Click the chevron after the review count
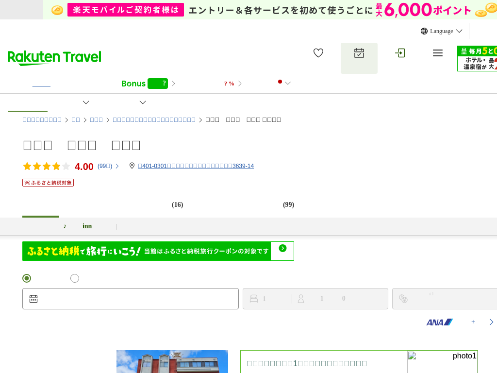Viewport: 497px width, 373px height. 117,166
